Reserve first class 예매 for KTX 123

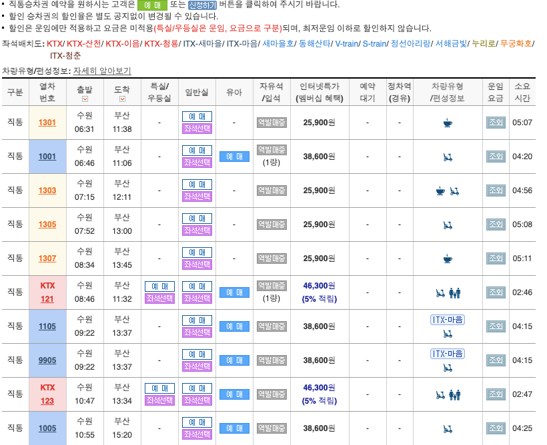click(x=160, y=388)
